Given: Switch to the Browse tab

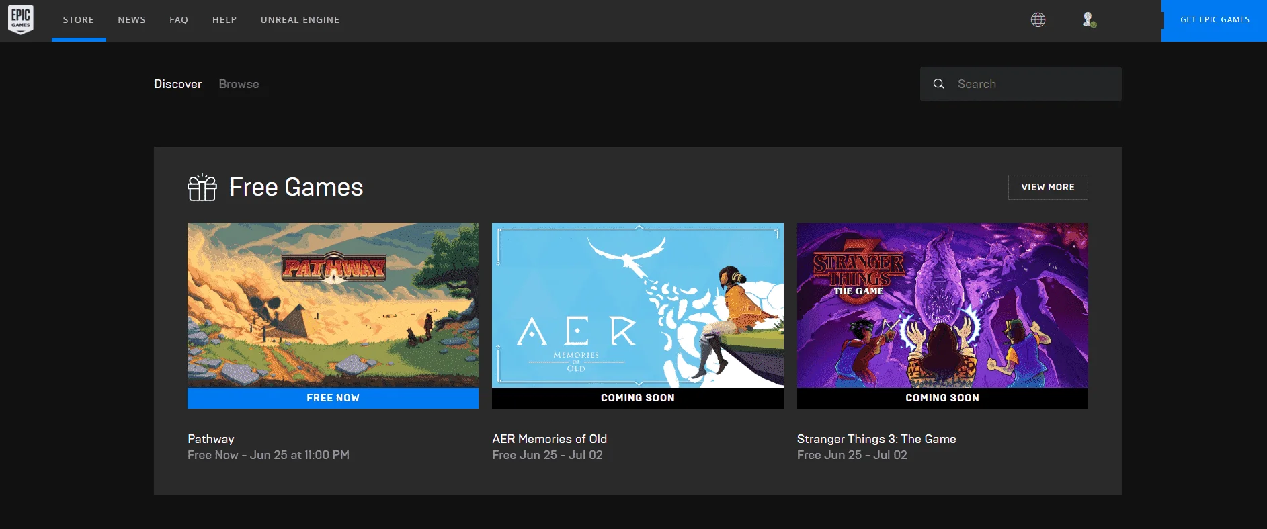Looking at the screenshot, I should 239,84.
